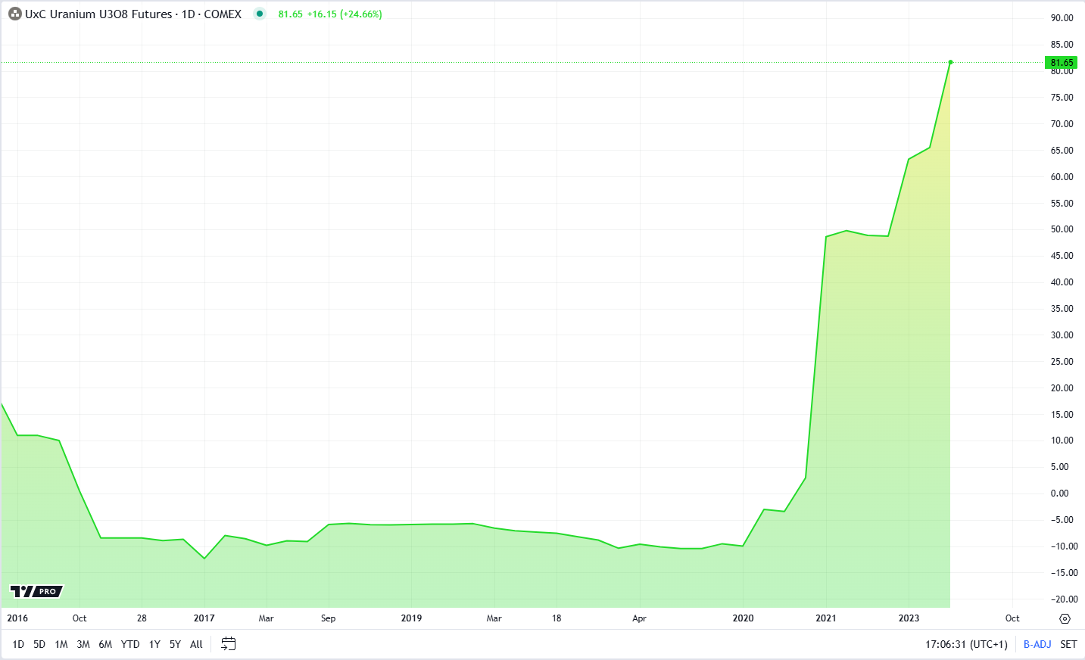Viewport: 1085px width, 660px height.
Task: Open chart settings gear icon
Action: click(x=1065, y=618)
